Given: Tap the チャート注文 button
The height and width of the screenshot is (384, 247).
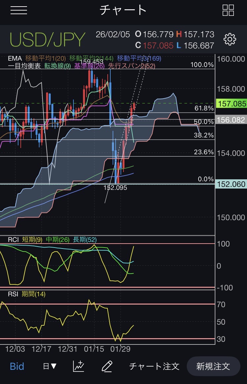Looking at the screenshot, I should tap(154, 366).
